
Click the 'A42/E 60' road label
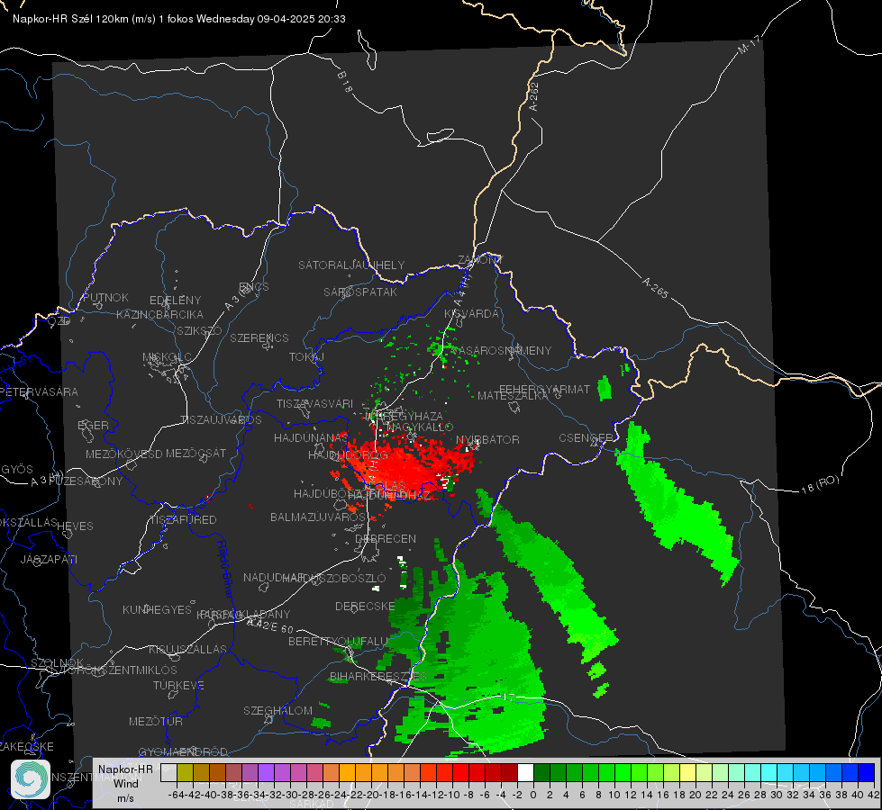click(270, 625)
